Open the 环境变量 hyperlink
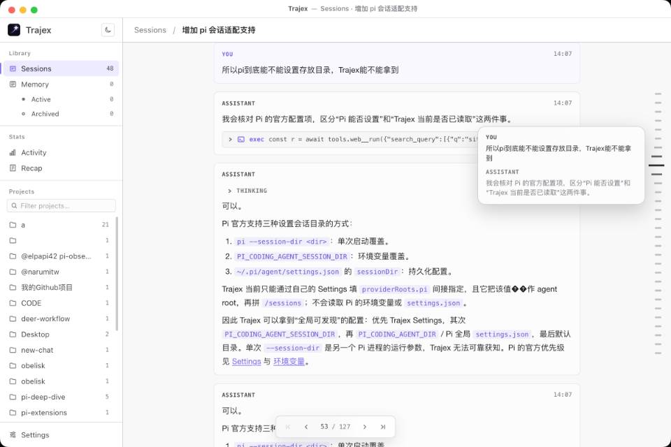The image size is (671, 447). click(x=289, y=362)
